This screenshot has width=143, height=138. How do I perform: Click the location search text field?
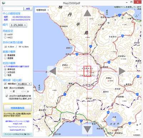click(x=13, y=9)
